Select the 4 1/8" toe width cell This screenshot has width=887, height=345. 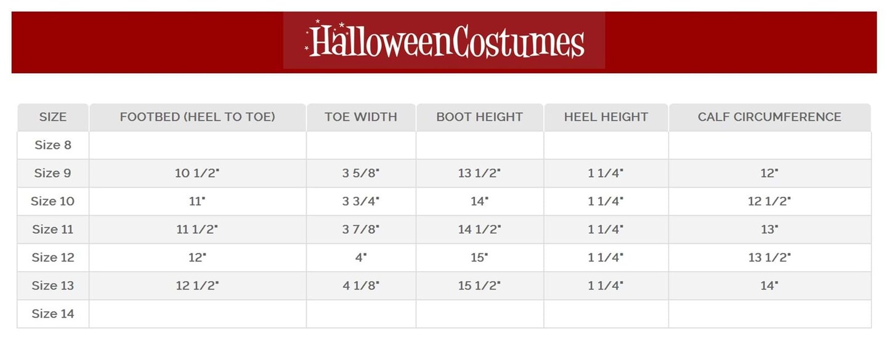click(x=361, y=285)
